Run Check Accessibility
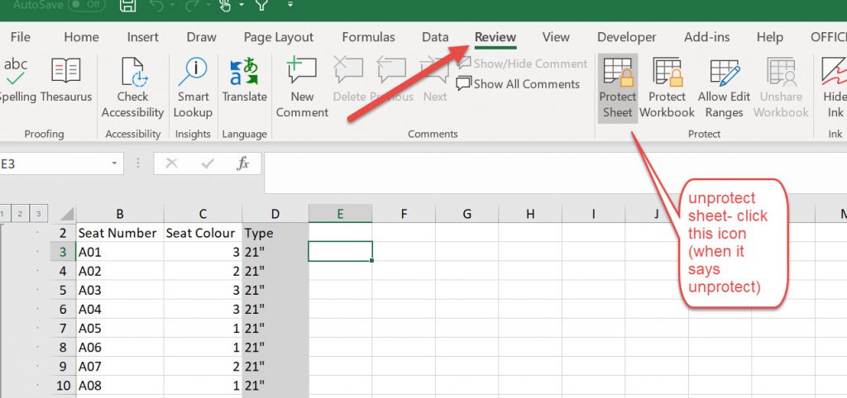Viewport: 847px width, 398px height. pos(132,88)
